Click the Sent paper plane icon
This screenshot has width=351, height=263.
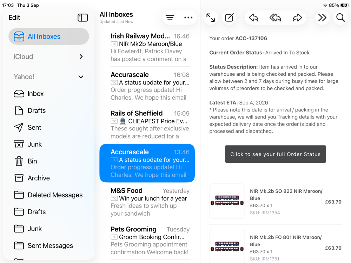19,127
